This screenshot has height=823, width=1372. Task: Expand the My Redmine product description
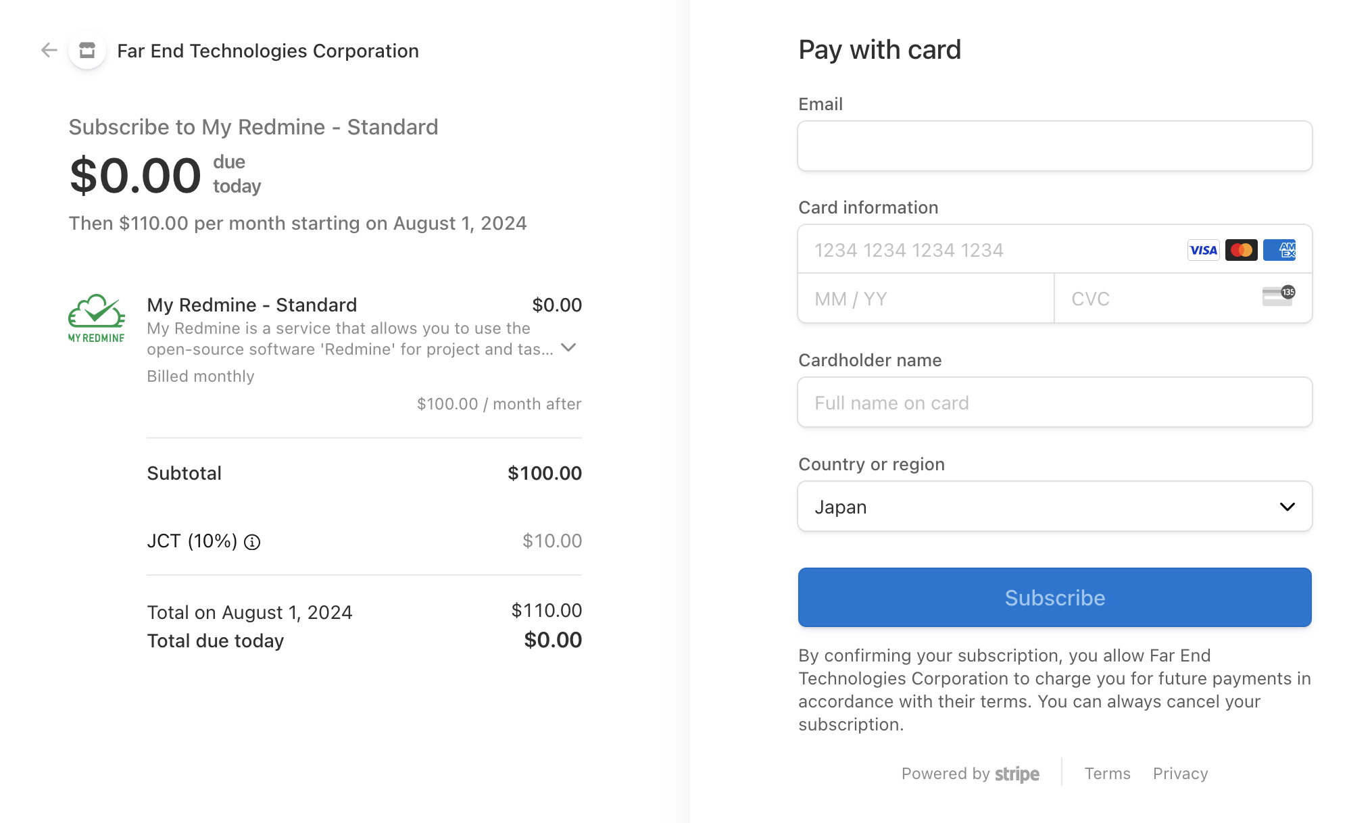tap(569, 348)
